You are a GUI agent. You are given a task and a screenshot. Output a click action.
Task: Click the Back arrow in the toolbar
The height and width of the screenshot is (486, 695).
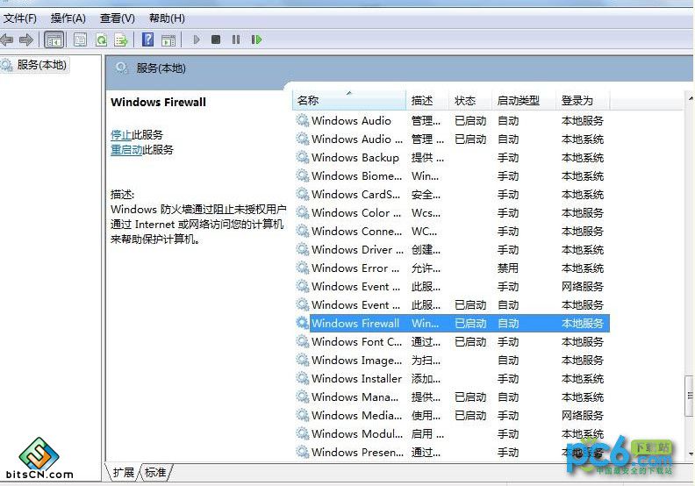[x=7, y=39]
